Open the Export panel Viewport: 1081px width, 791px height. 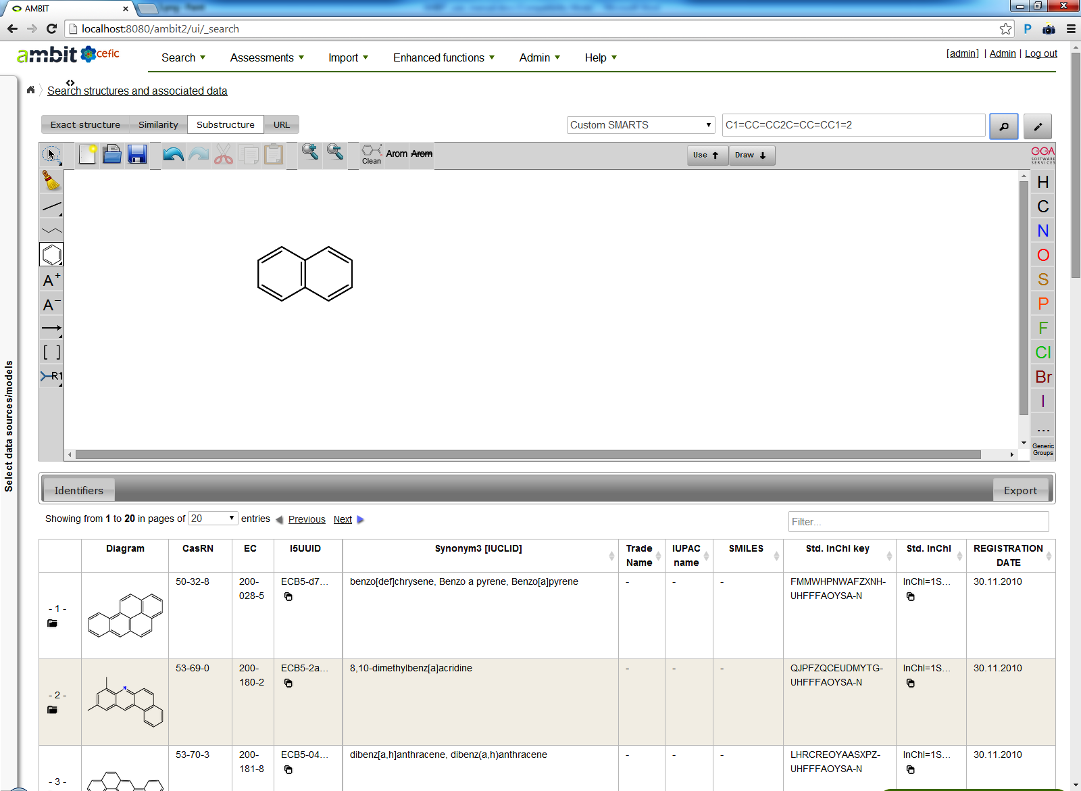(x=1020, y=490)
